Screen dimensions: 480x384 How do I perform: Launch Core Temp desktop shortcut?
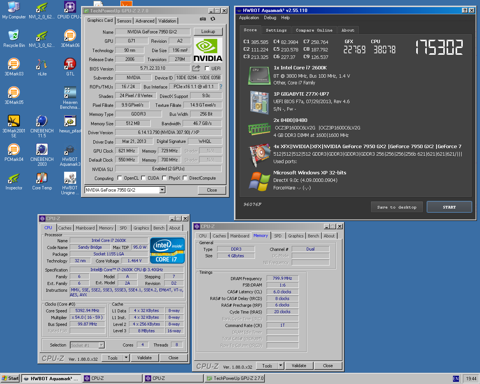coord(42,181)
